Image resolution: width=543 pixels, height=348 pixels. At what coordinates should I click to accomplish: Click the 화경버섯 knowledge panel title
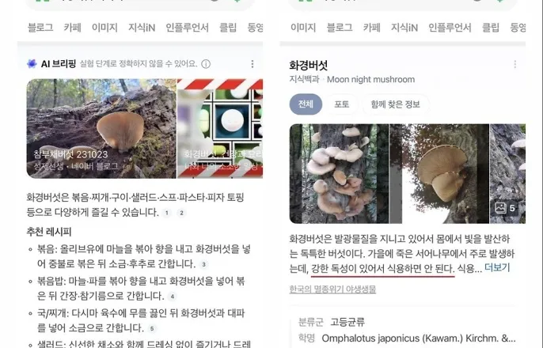[308, 65]
